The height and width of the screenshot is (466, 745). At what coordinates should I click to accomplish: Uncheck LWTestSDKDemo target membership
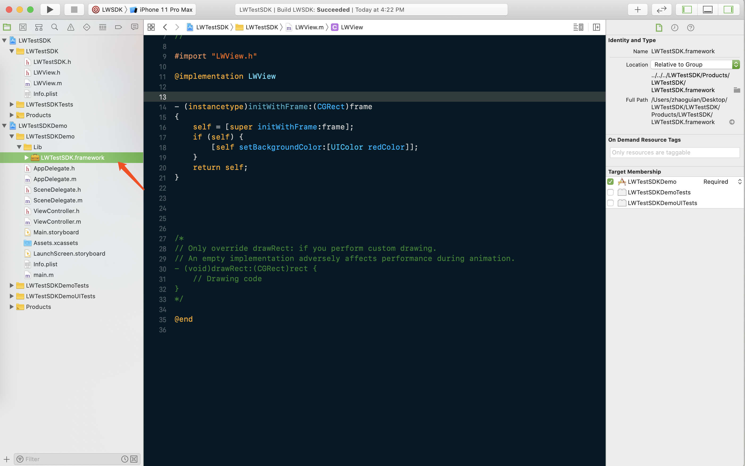[x=610, y=182]
